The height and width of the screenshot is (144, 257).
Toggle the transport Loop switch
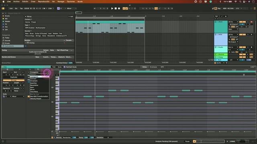click(156, 8)
